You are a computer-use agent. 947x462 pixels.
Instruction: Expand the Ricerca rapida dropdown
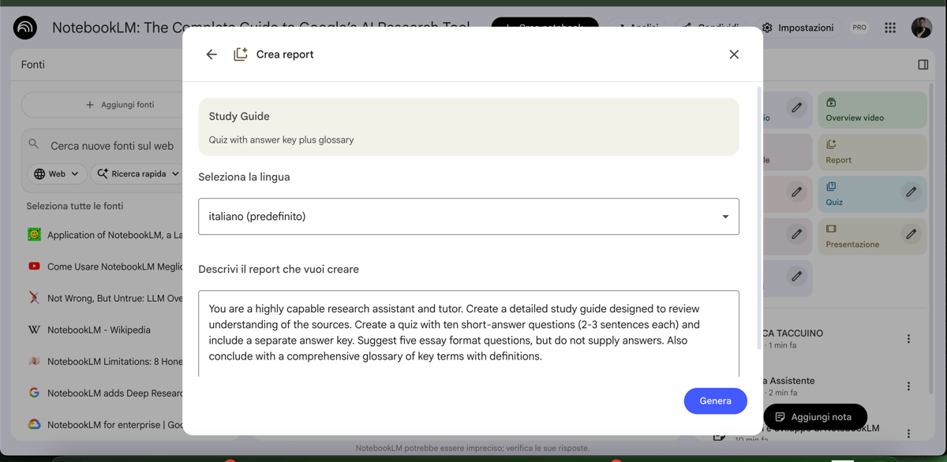click(138, 173)
